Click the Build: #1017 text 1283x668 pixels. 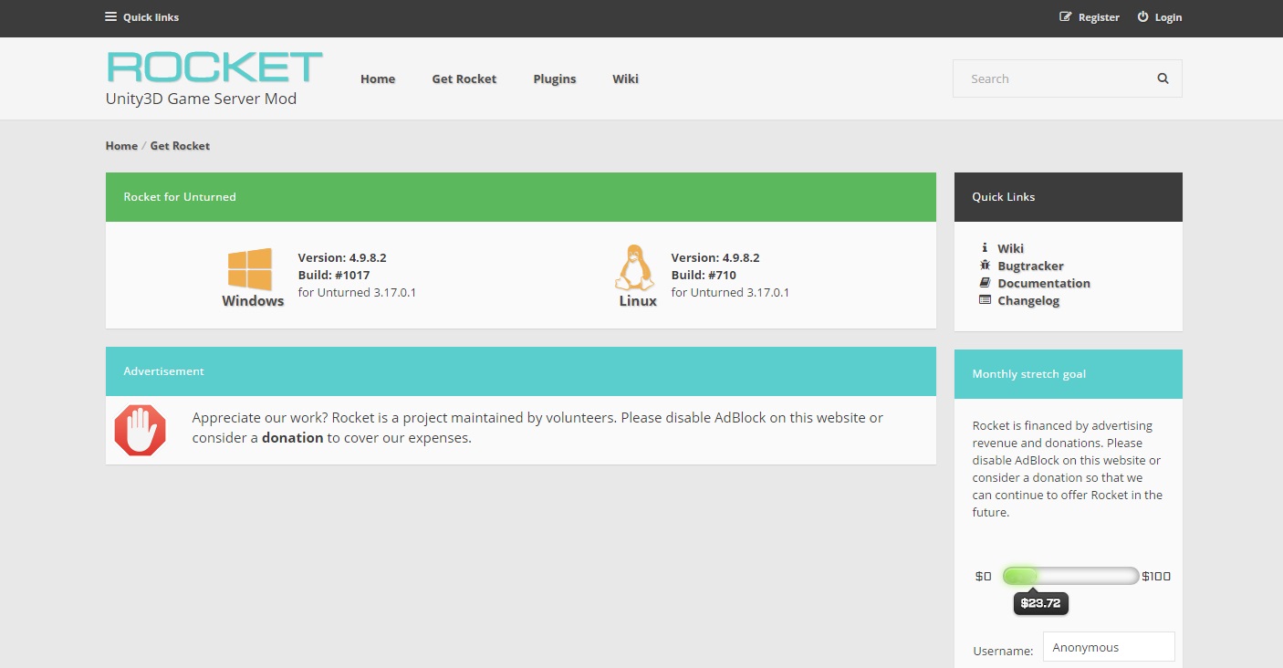334,275
